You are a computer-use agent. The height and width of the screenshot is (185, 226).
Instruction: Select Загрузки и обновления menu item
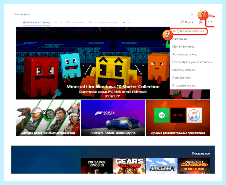188,31
